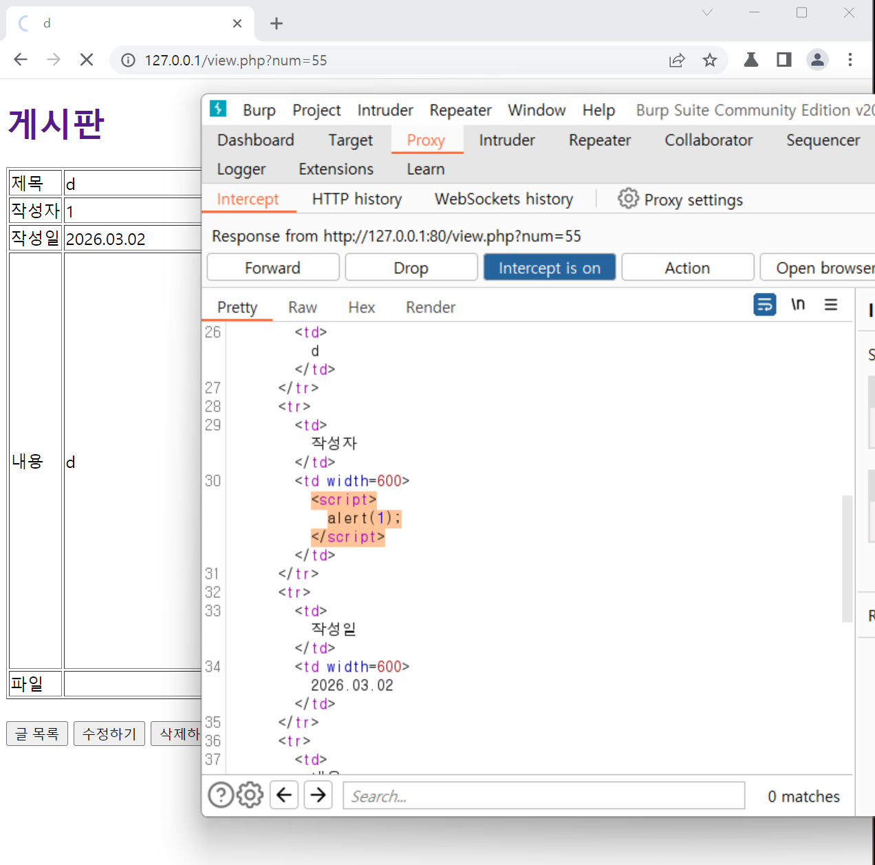
Task: Select the Proxy tab
Action: point(426,140)
